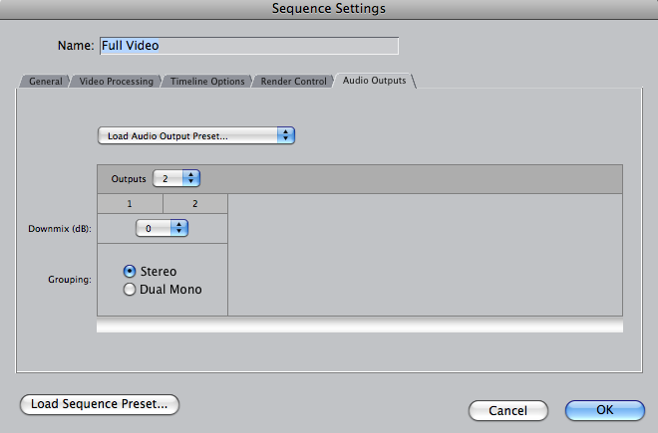Image resolution: width=658 pixels, height=433 pixels.
Task: Open the Timeline Options tab
Action: 207,81
